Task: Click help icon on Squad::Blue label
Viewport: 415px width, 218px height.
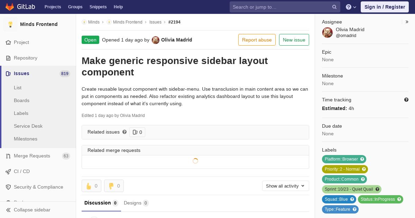Action: [352, 199]
